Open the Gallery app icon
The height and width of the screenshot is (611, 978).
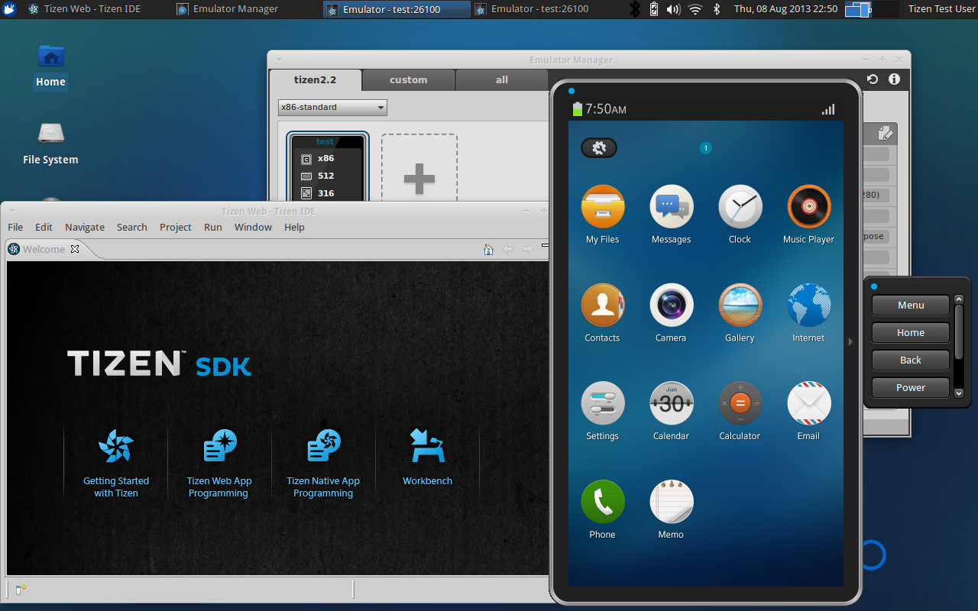pyautogui.click(x=740, y=305)
